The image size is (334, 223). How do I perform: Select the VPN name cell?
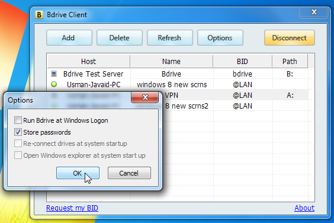tap(172, 95)
